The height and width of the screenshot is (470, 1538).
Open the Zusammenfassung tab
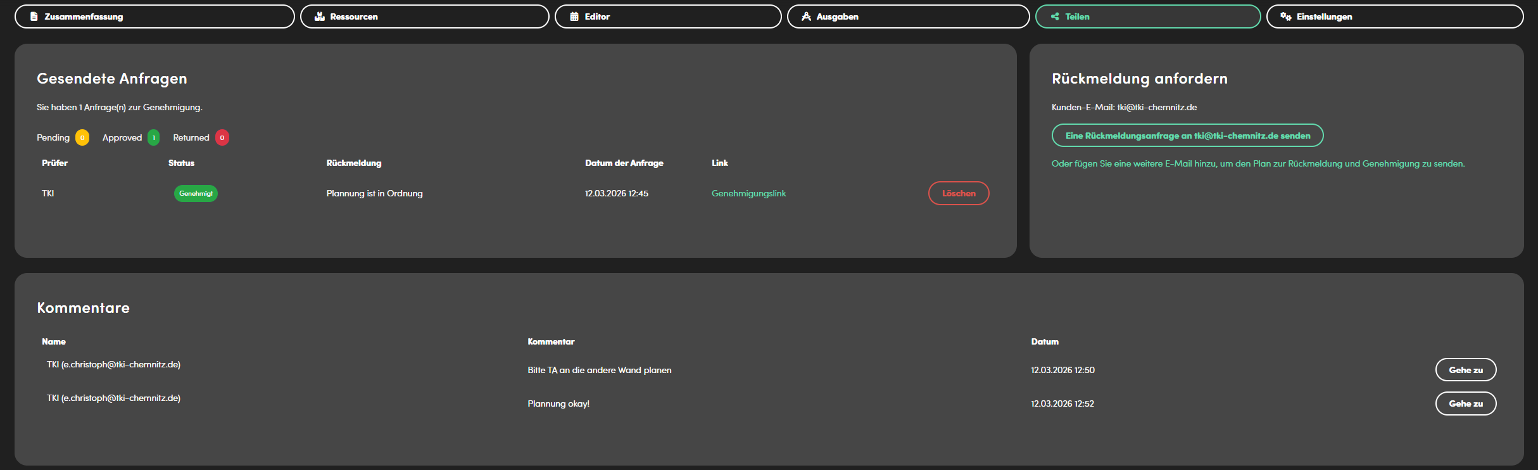(154, 16)
